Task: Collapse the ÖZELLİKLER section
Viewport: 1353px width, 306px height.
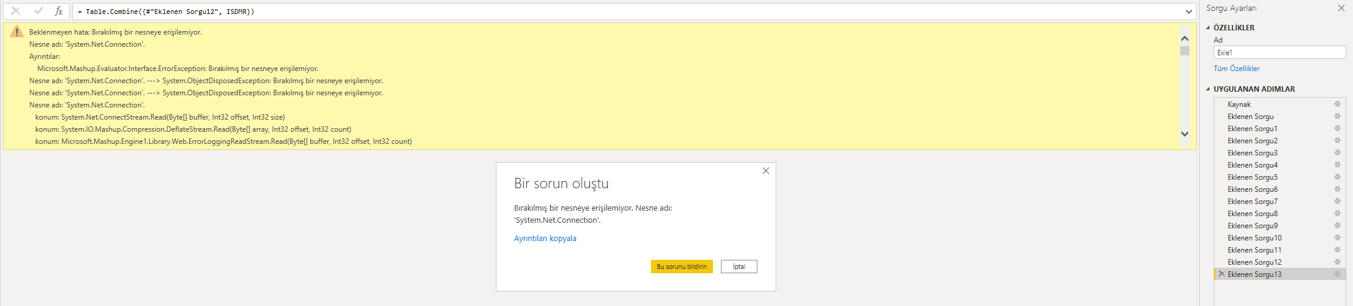Action: coord(1208,28)
